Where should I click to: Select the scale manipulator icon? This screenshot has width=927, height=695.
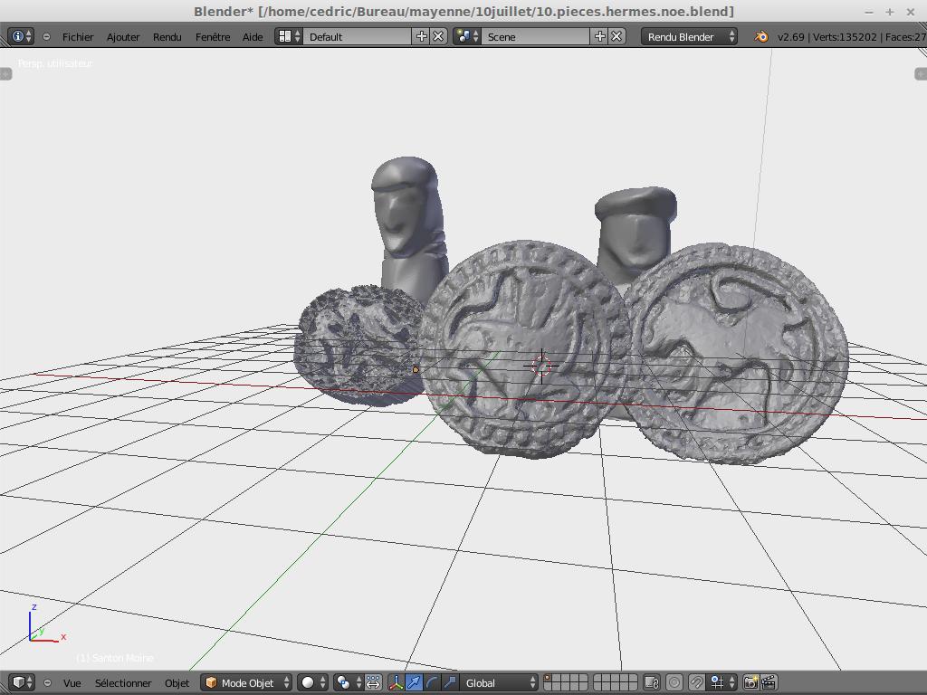coord(450,682)
